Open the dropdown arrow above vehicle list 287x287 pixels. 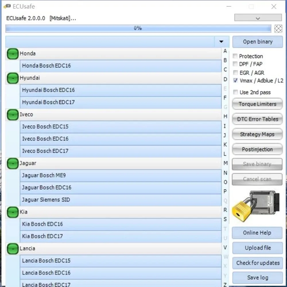221,42
